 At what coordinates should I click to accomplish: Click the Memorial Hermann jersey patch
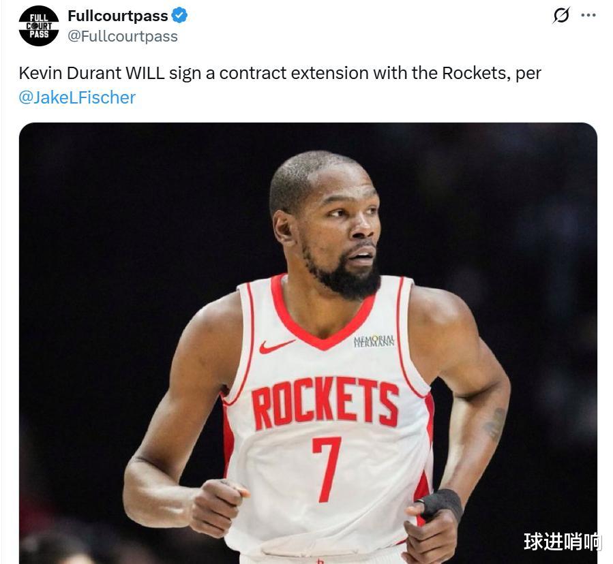(374, 341)
